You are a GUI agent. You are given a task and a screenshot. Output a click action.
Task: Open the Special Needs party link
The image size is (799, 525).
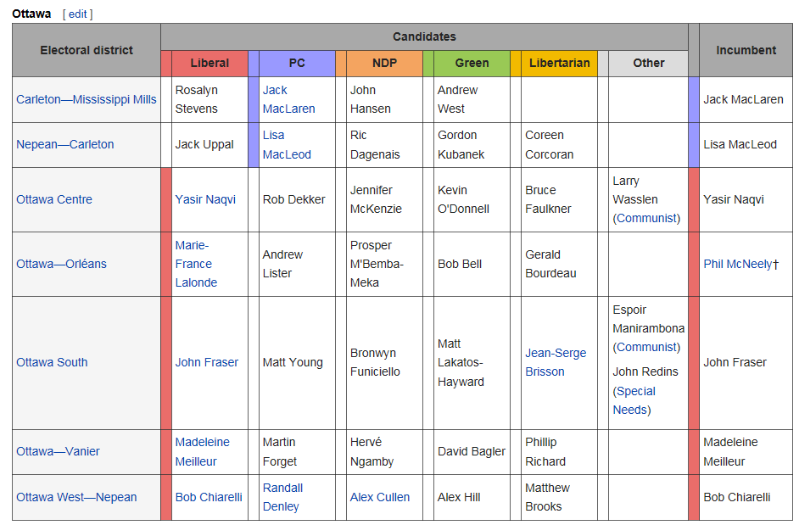pyautogui.click(x=634, y=400)
